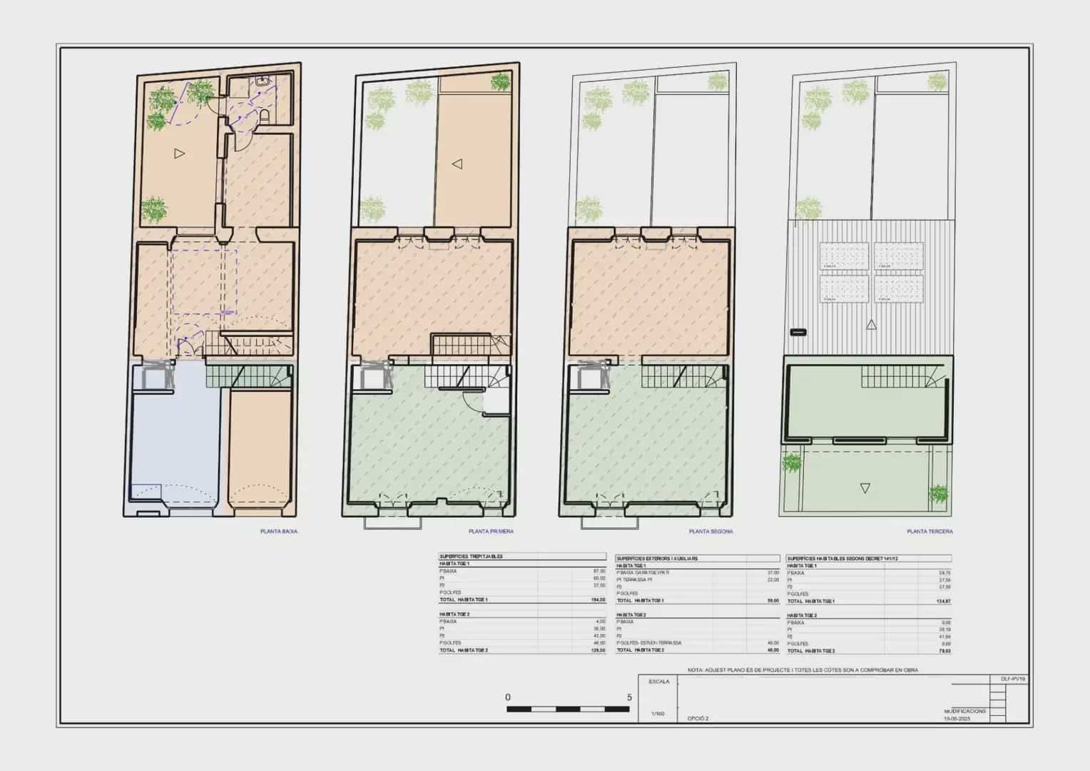Click the graphic scale bar
Image resolution: width=1090 pixels, height=771 pixels.
click(x=569, y=710)
